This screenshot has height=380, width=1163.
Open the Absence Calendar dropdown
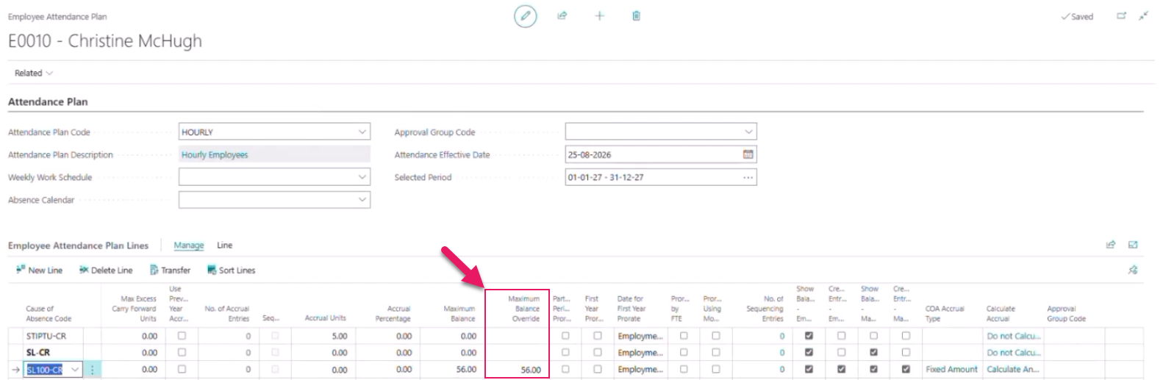tap(362, 200)
